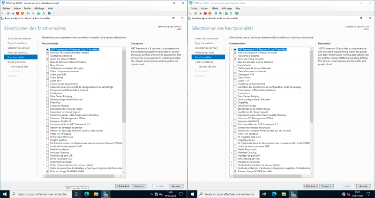The image size is (375, 198).
Task: Expand Message Queuing node in VPN2
Action: [44, 152]
